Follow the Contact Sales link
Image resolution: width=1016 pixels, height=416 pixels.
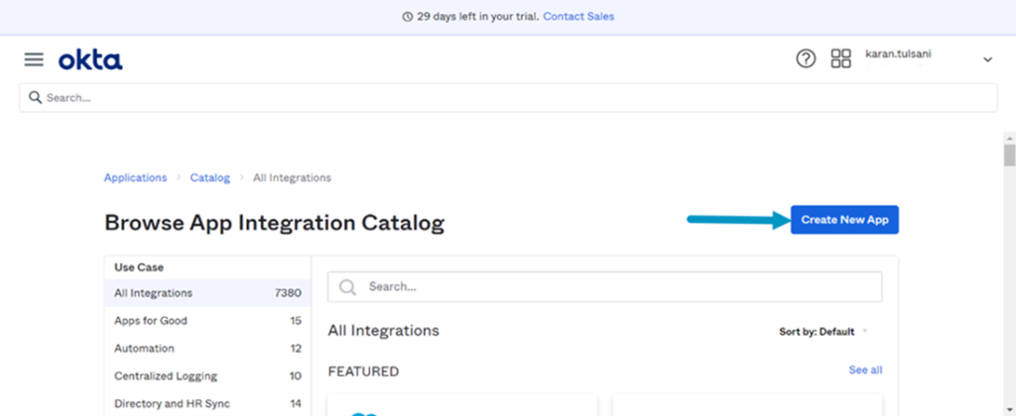tap(578, 16)
